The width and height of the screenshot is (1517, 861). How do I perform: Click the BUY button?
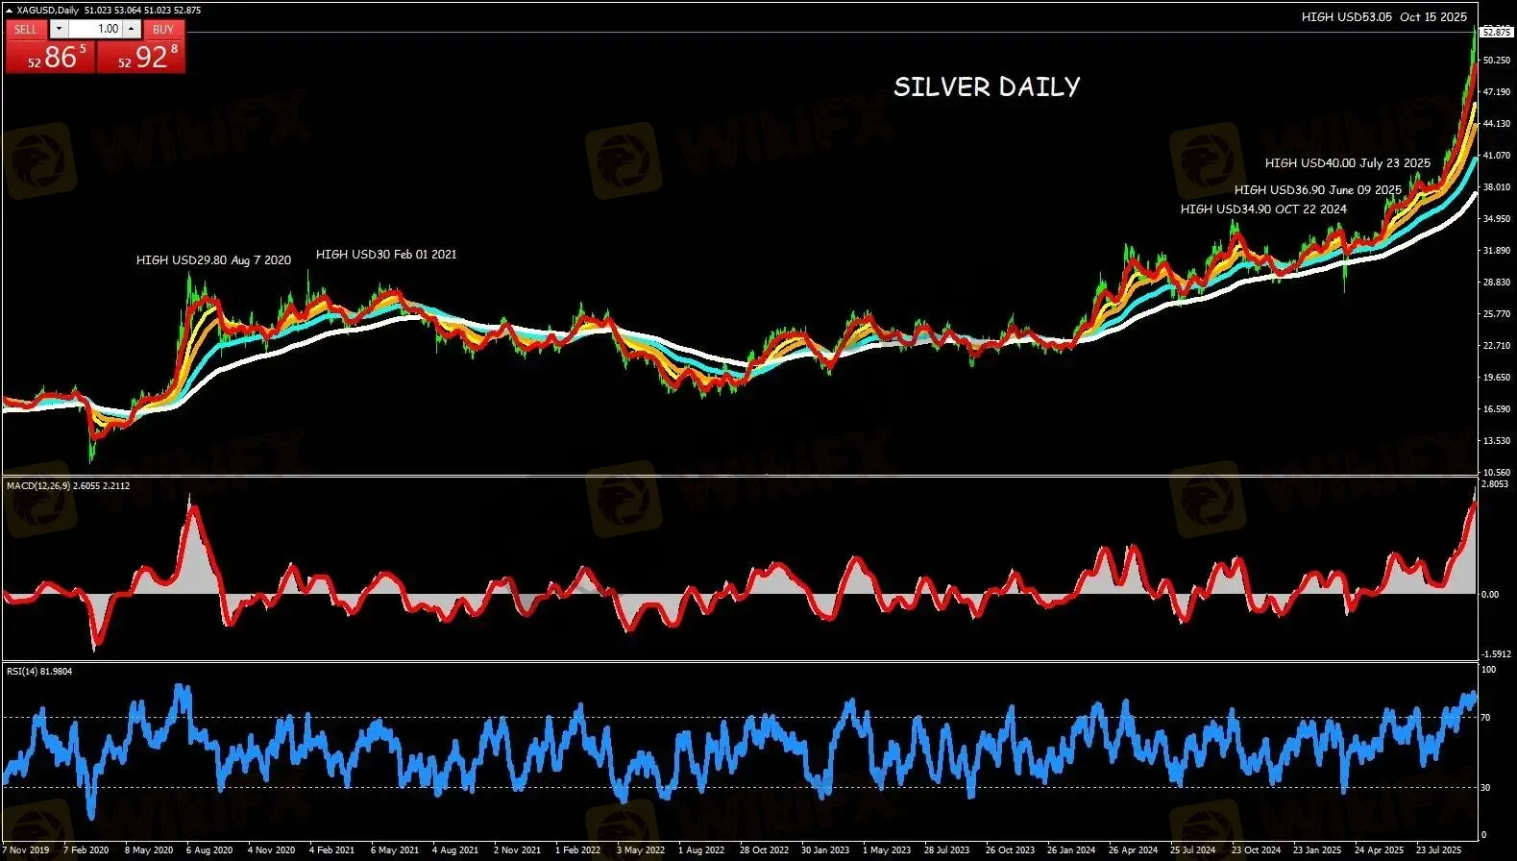163,29
